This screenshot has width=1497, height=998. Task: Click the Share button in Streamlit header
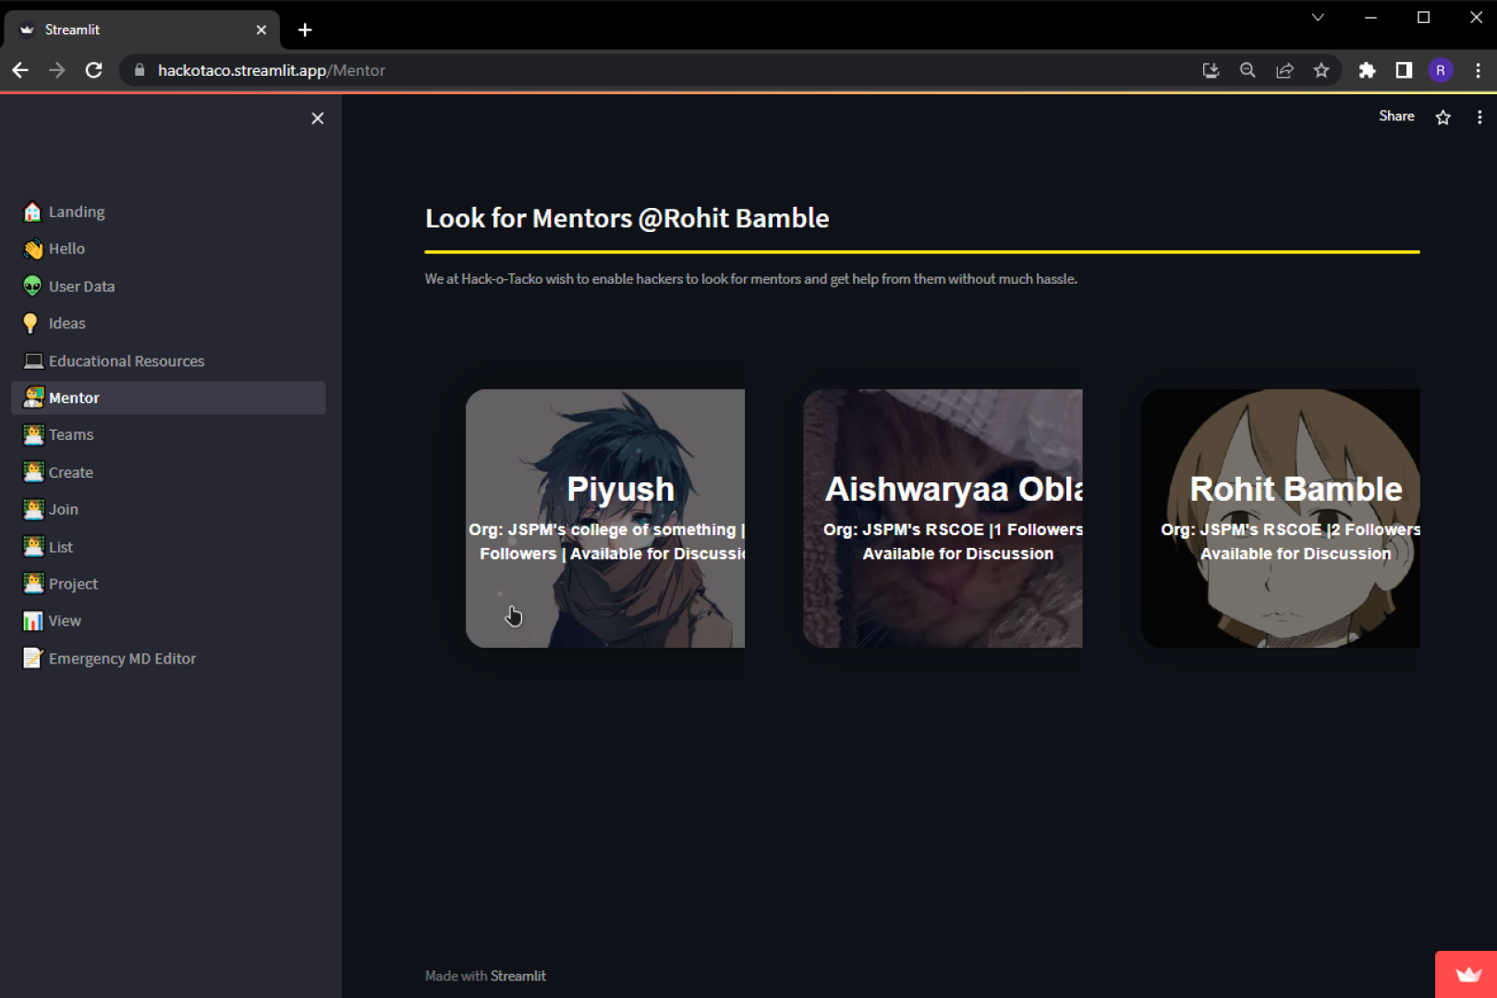1396,116
